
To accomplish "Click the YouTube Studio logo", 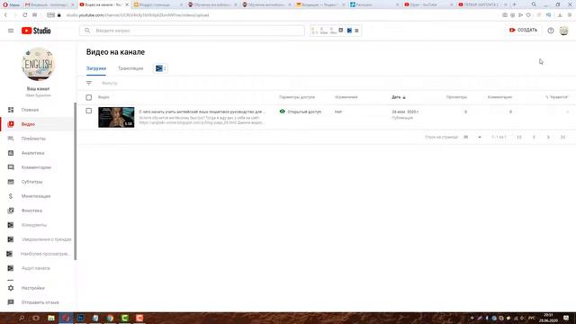I will pyautogui.click(x=36, y=31).
